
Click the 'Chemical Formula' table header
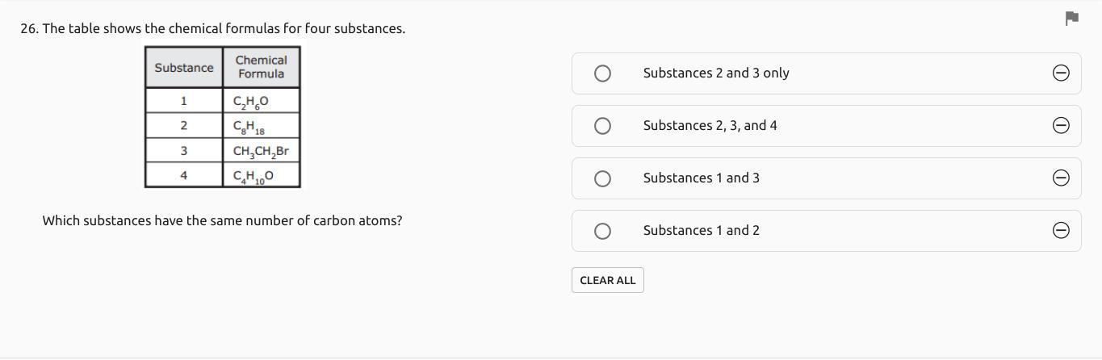point(261,67)
